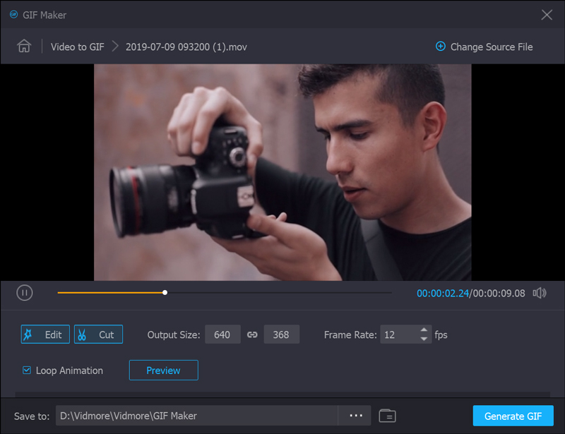565x434 pixels.
Task: Click the home icon in breadcrumb
Action: pos(25,47)
